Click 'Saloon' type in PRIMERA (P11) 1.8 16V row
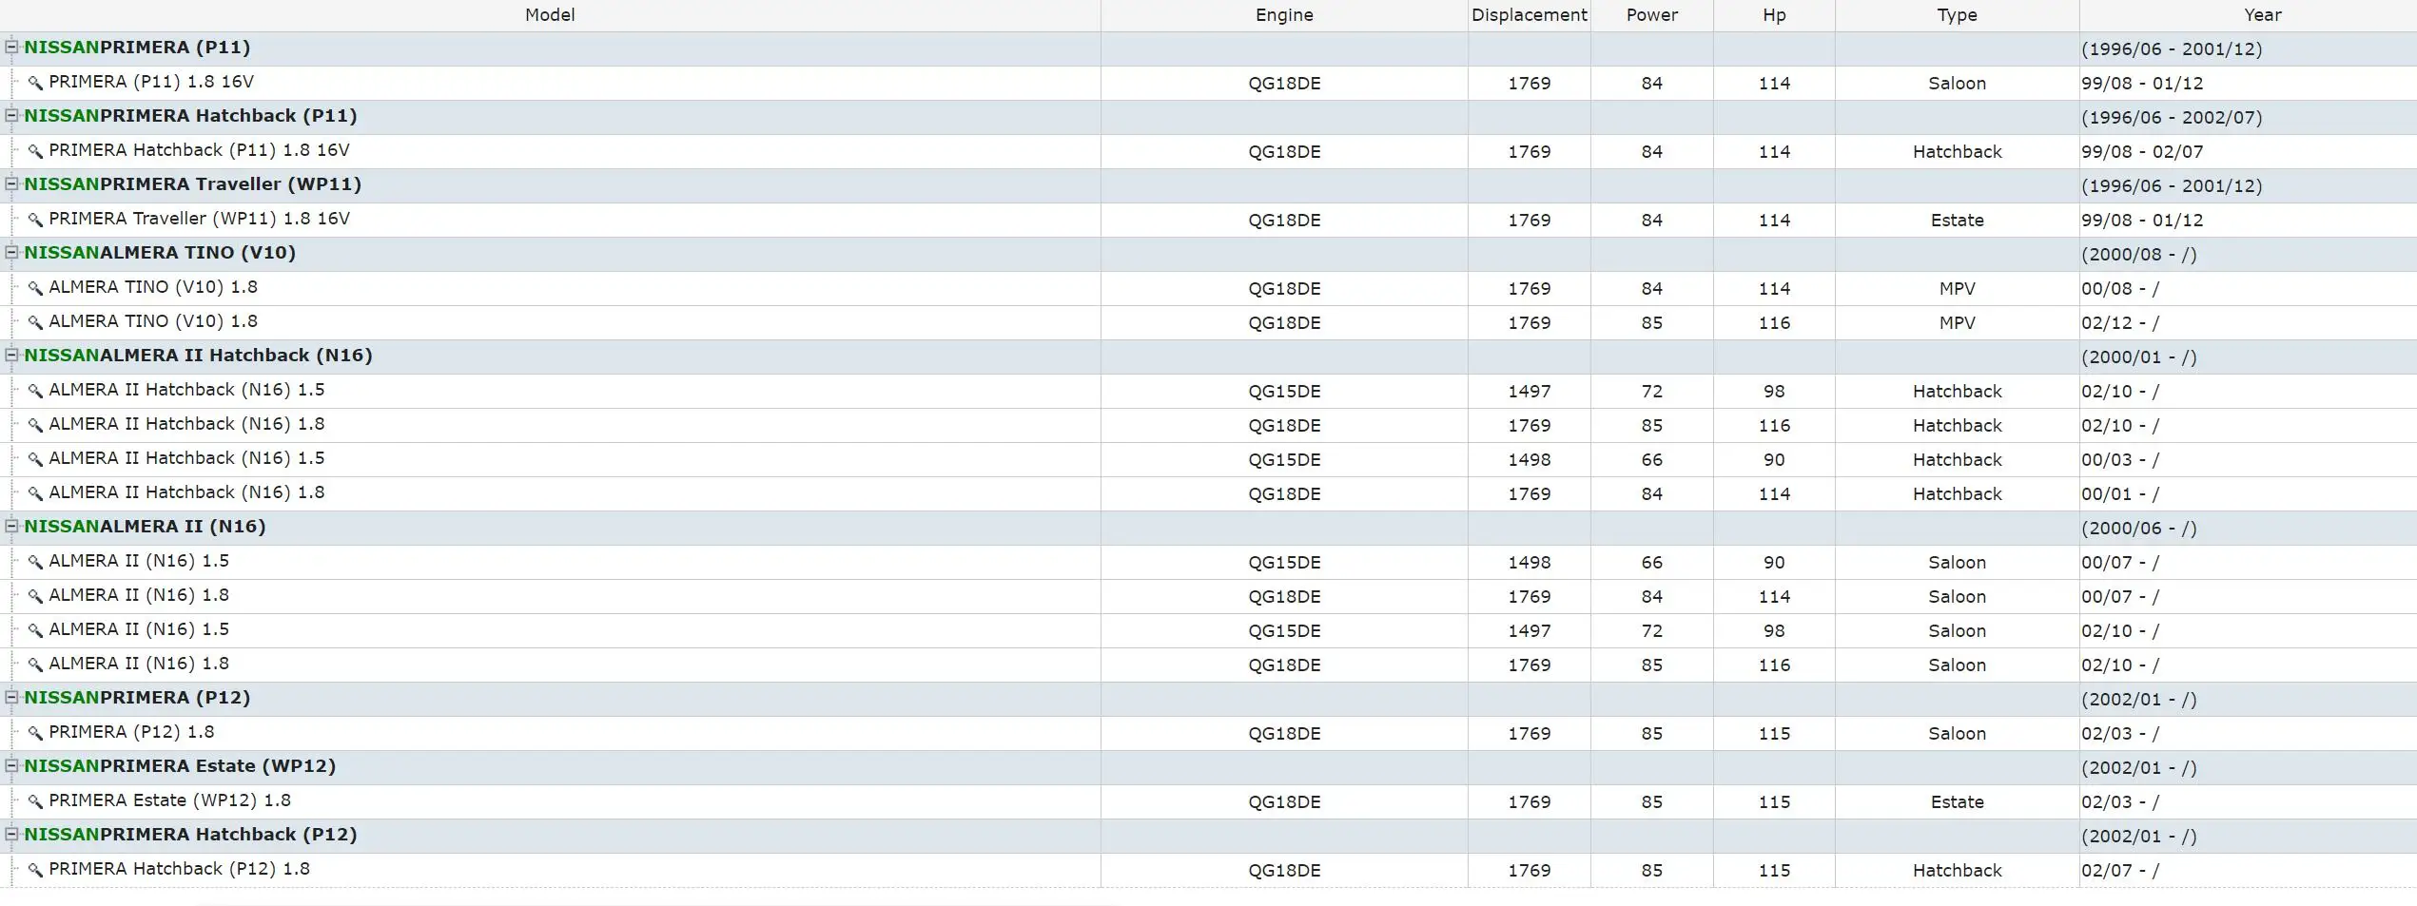 point(1957,84)
